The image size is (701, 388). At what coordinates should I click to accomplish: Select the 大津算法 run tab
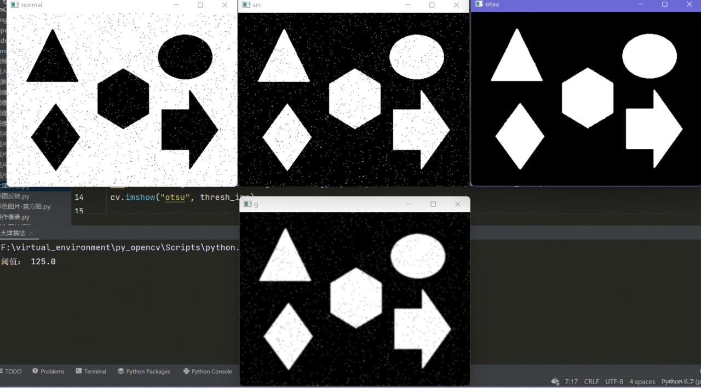pos(13,234)
